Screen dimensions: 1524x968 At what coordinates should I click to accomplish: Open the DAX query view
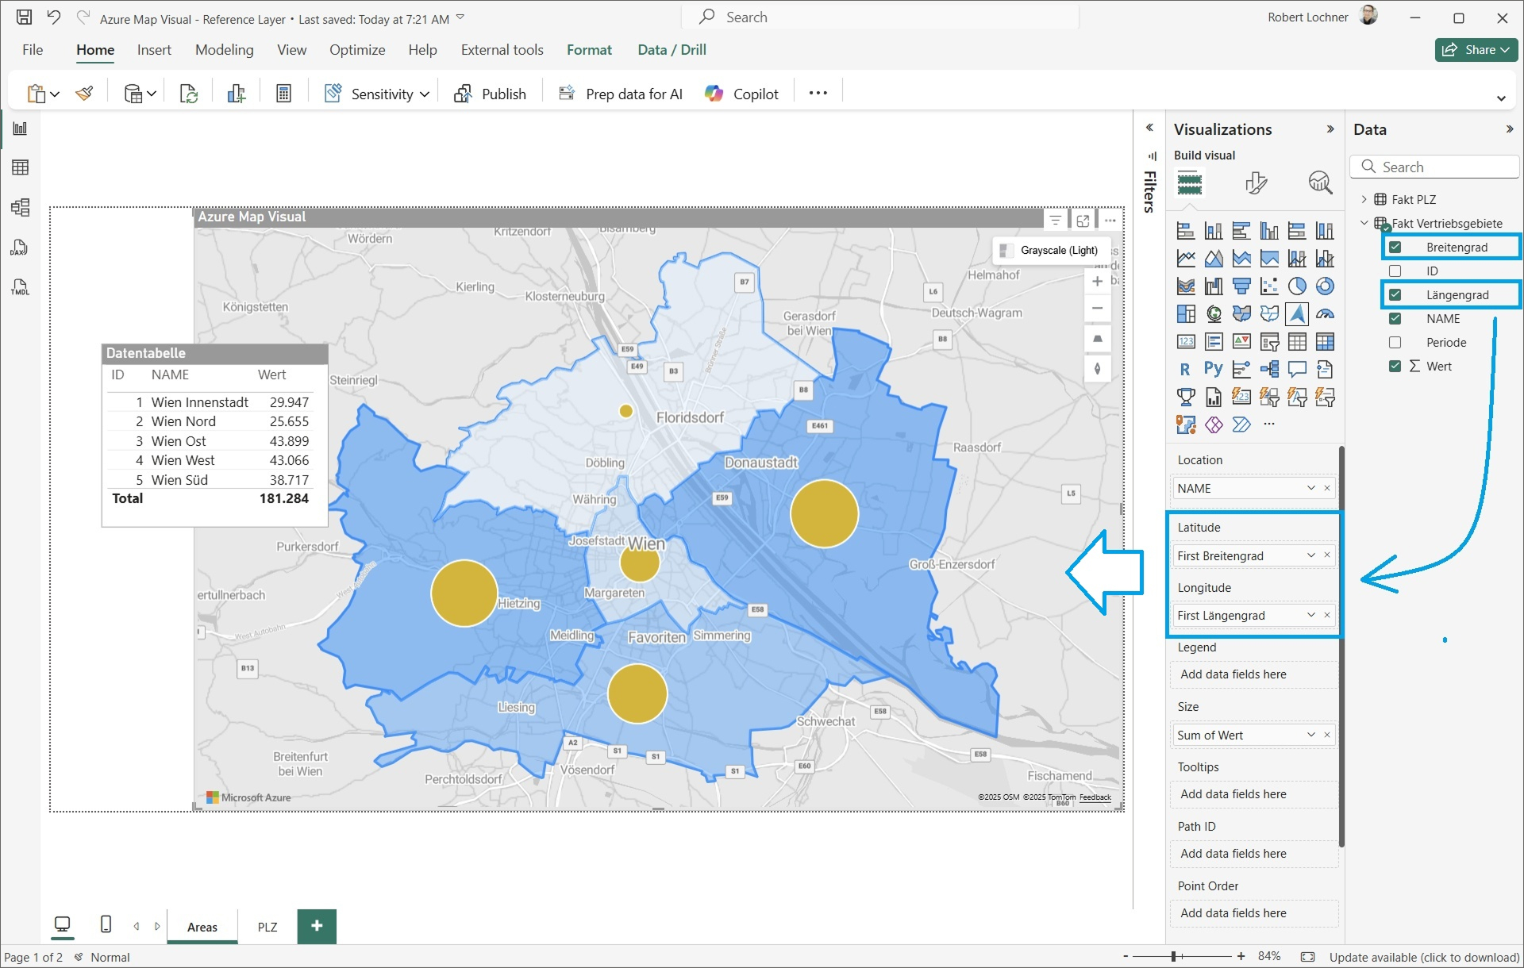[x=20, y=247]
